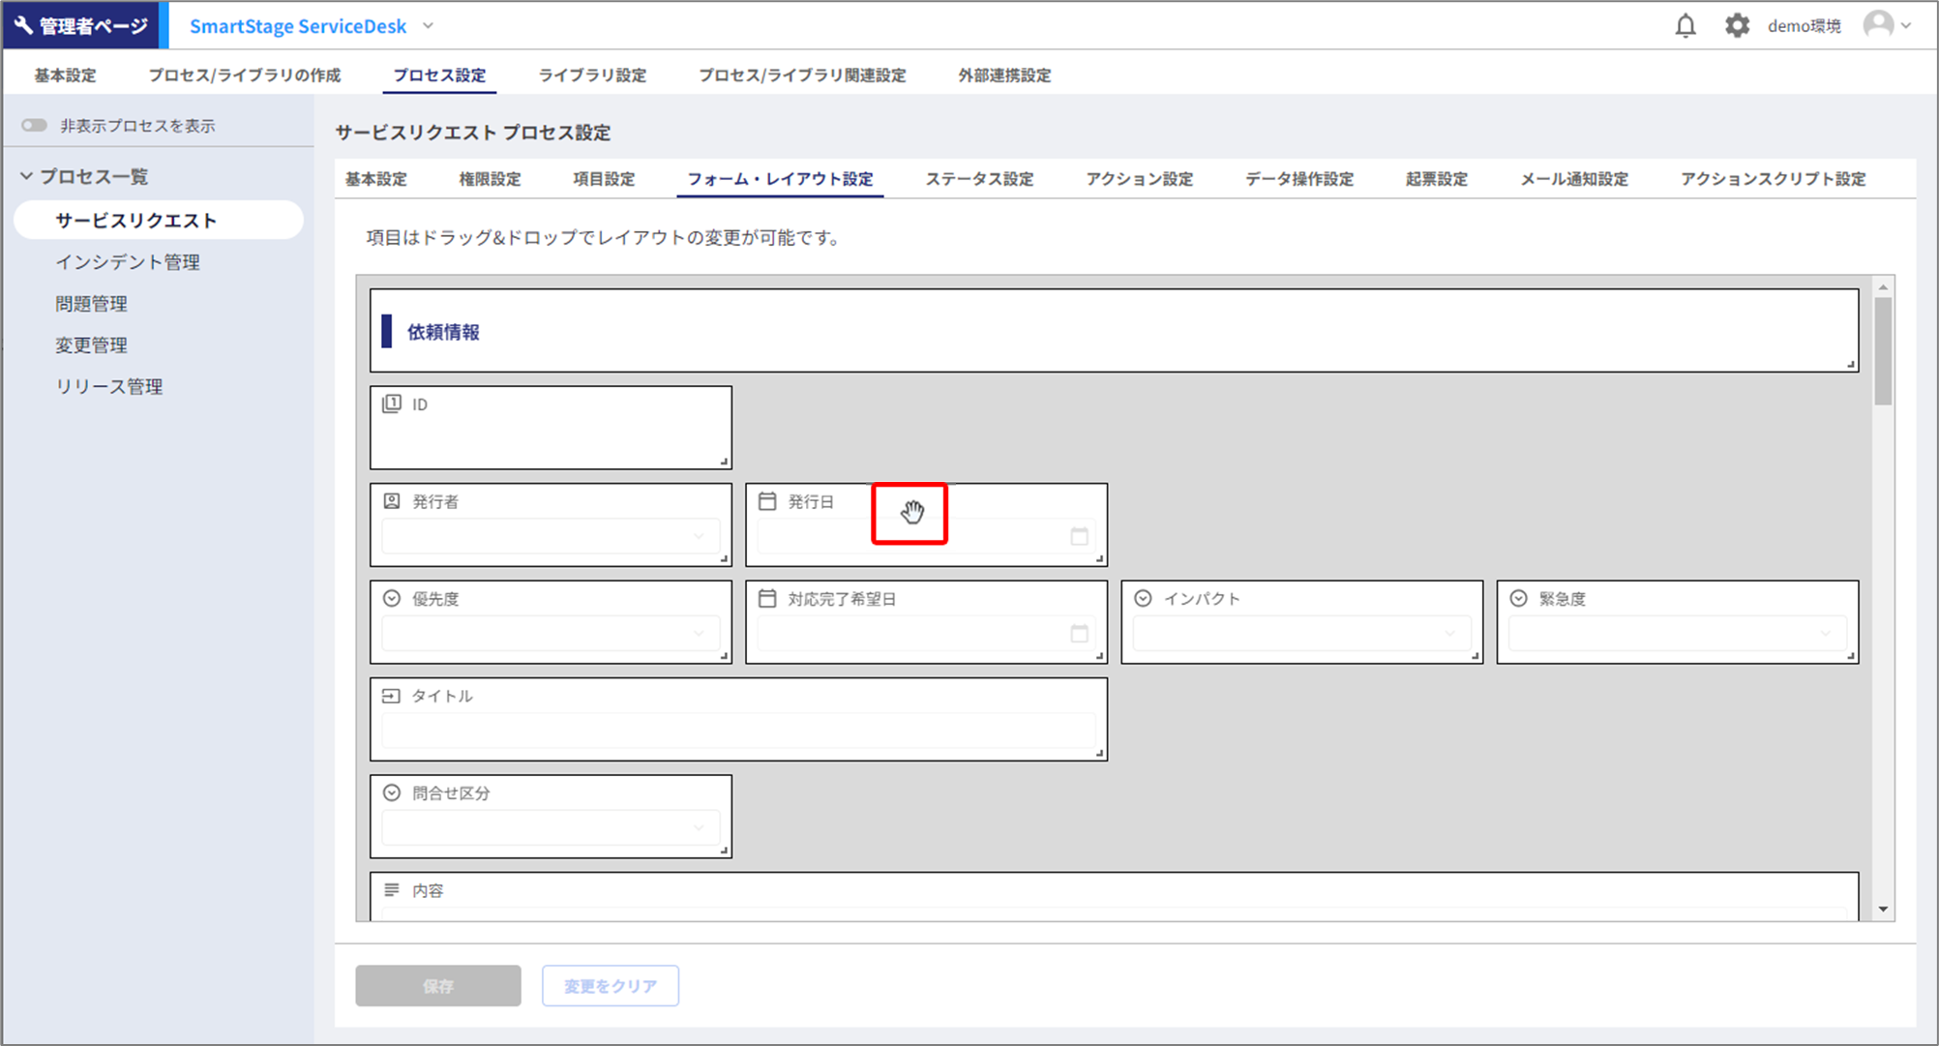Collapse the プロセス一覧 tree
The height and width of the screenshot is (1046, 1939).
click(27, 177)
